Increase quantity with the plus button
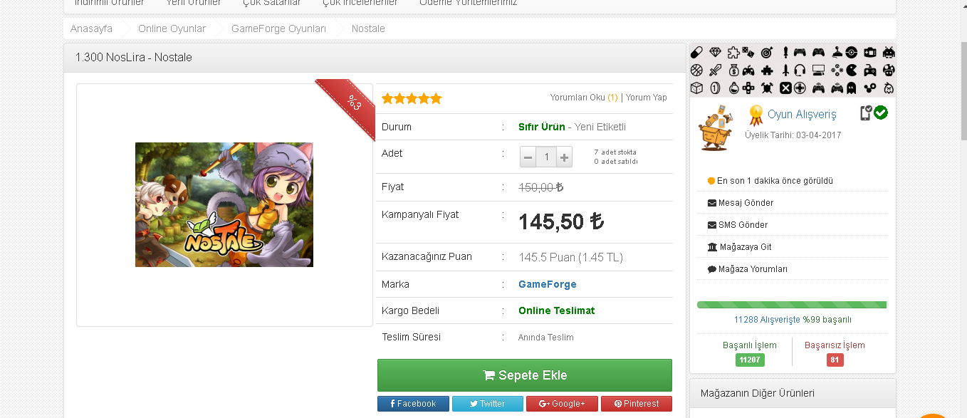Image resolution: width=967 pixels, height=418 pixels. (565, 157)
